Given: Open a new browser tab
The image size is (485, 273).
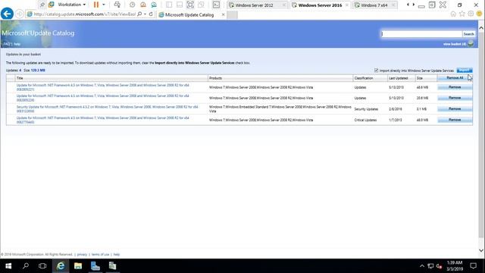Looking at the screenshot, I should pos(233,14).
